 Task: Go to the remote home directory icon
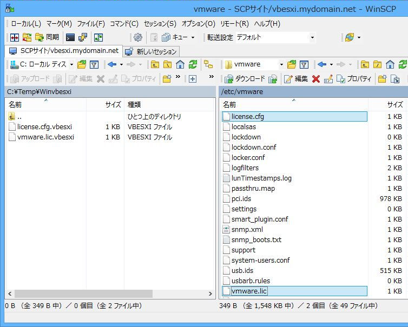point(390,64)
